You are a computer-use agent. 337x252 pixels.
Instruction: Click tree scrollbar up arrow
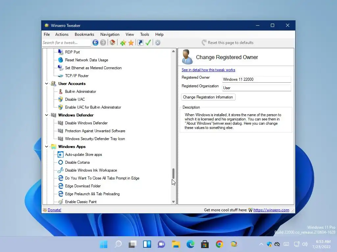tap(173, 51)
